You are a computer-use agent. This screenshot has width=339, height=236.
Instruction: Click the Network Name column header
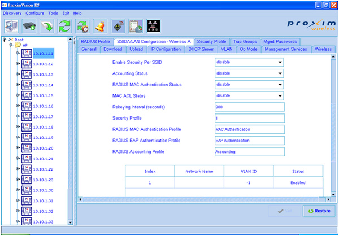point(199,171)
